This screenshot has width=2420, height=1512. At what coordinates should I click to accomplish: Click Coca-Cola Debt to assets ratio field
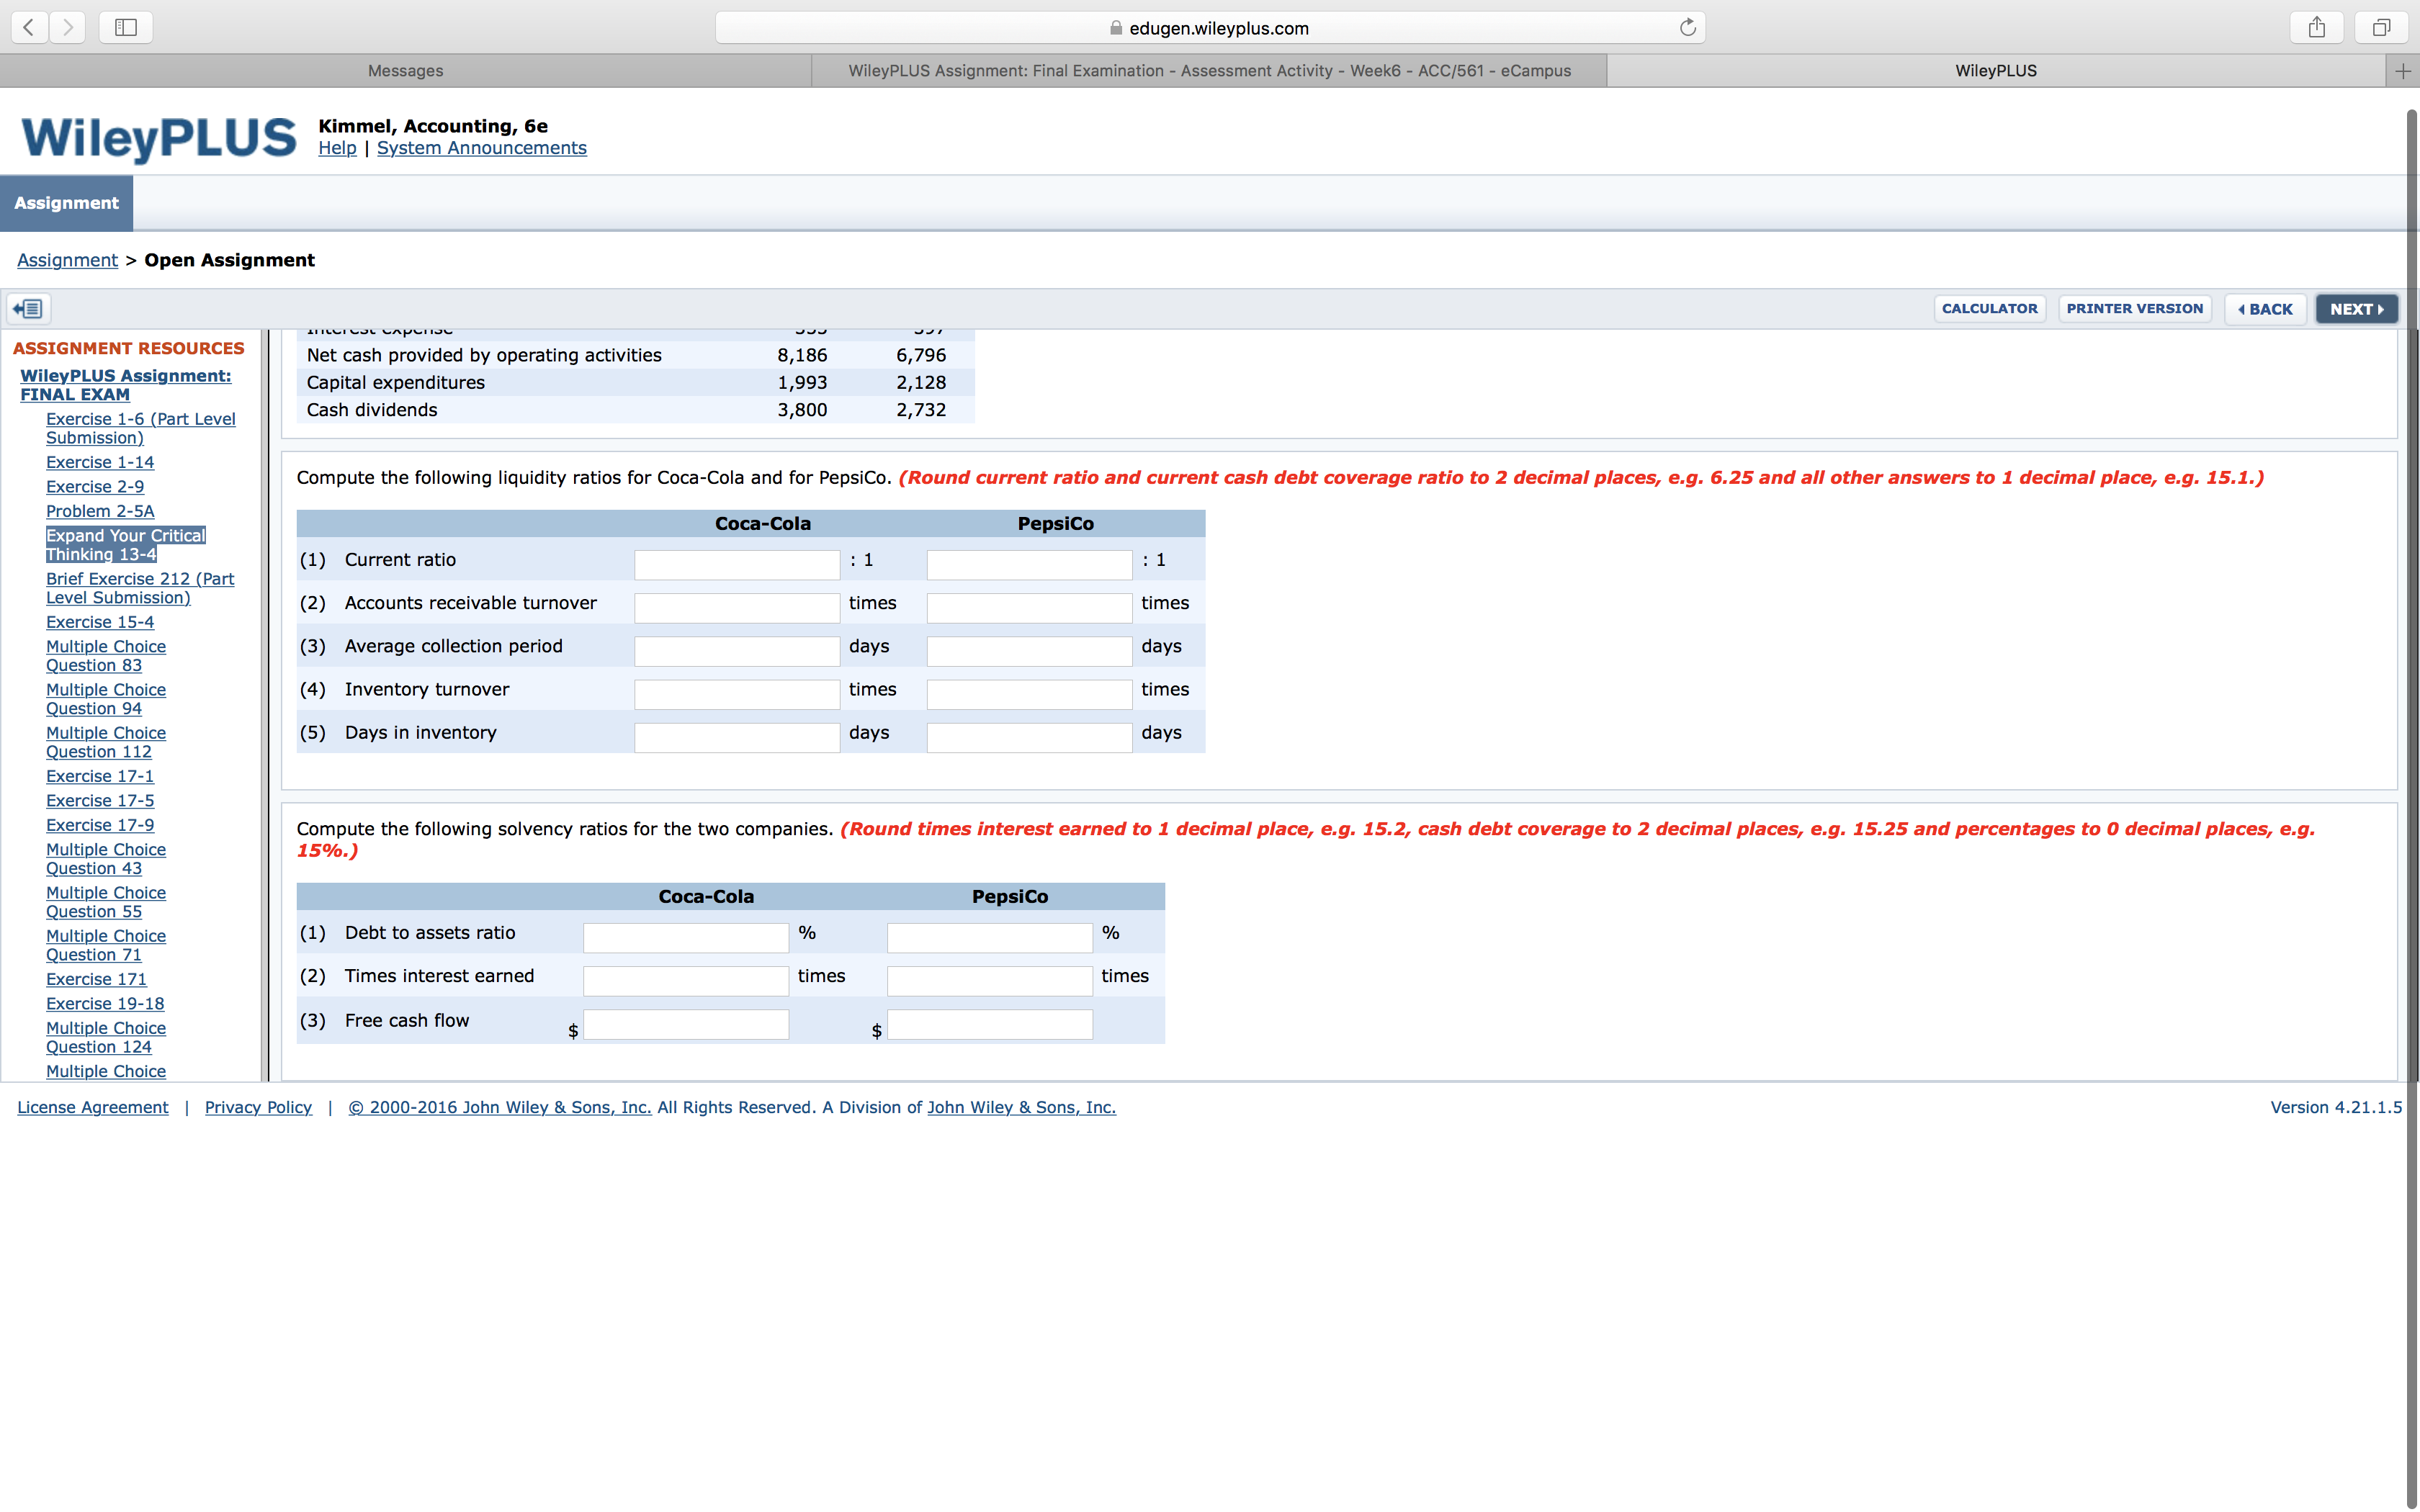click(x=686, y=938)
